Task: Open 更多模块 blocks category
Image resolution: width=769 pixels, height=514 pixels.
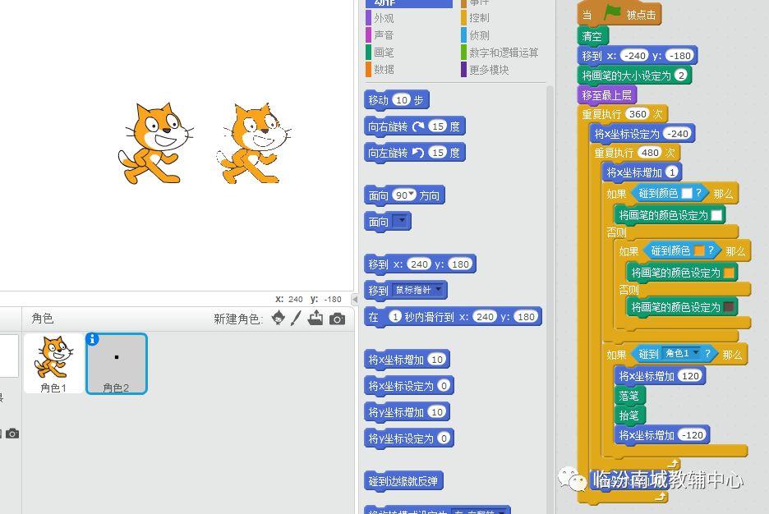Action: [x=489, y=70]
